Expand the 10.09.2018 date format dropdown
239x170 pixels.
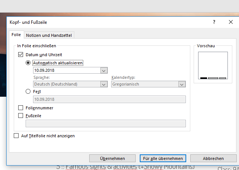click(104, 70)
